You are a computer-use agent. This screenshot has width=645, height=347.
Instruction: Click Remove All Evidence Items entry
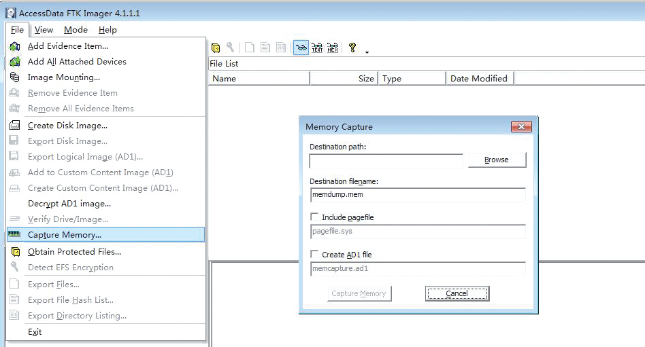pyautogui.click(x=105, y=109)
